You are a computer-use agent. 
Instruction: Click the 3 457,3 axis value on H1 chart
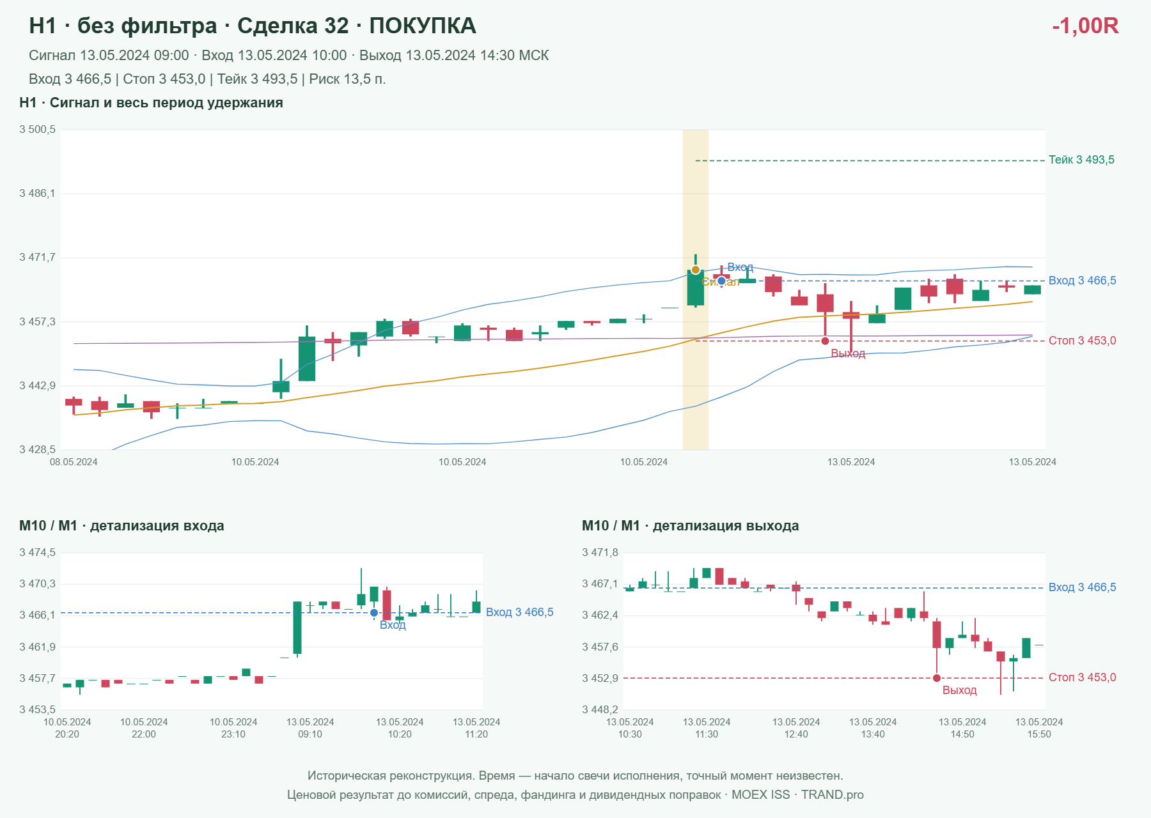pos(37,321)
